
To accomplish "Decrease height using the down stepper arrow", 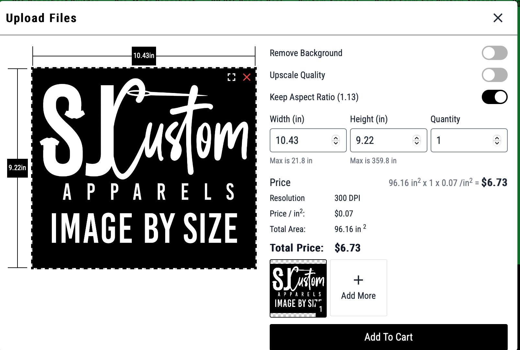I will point(417,143).
